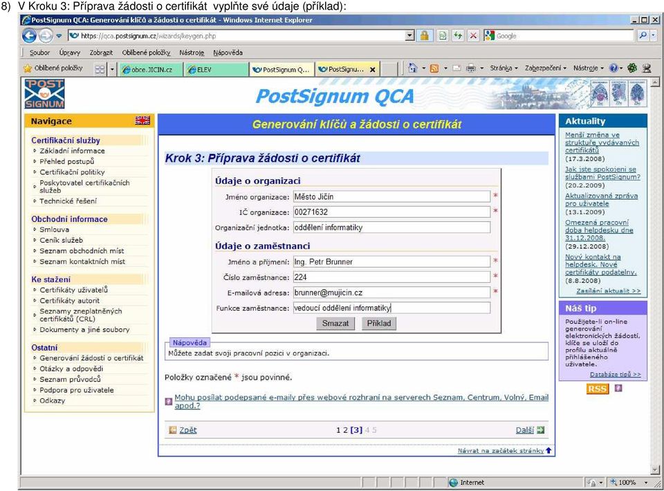Open the Quick Tabs grid icon
The image size is (664, 491).
click(100, 69)
